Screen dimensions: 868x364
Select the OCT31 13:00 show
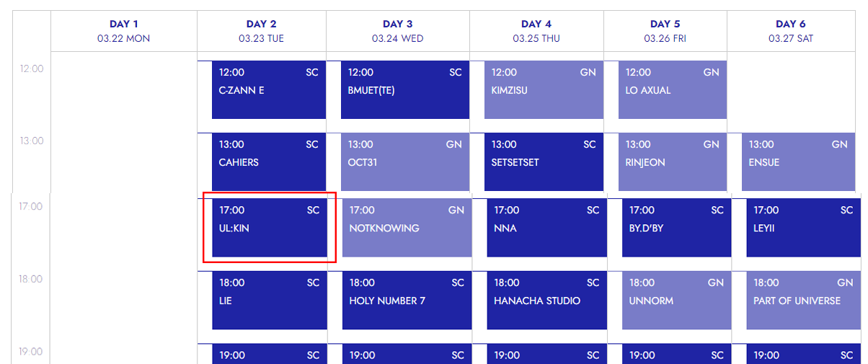click(405, 162)
